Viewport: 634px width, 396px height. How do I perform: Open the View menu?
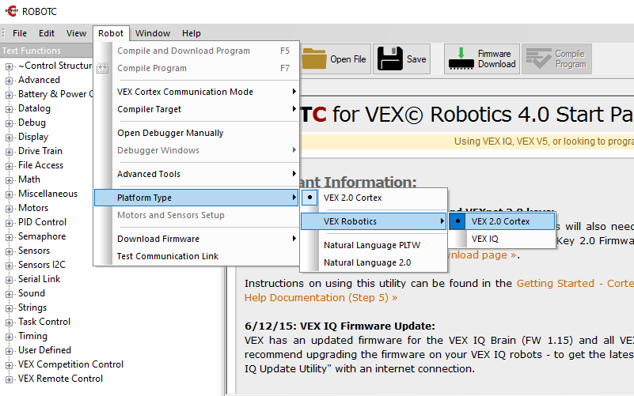pos(76,33)
